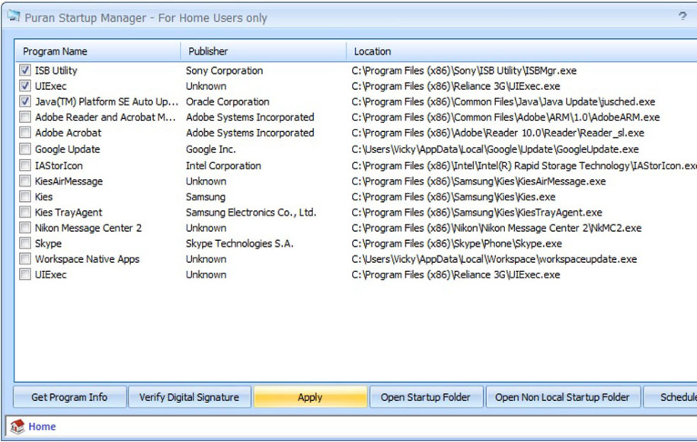Click the GoogleUpdate.exe location path
The image size is (697, 442).
[495, 149]
